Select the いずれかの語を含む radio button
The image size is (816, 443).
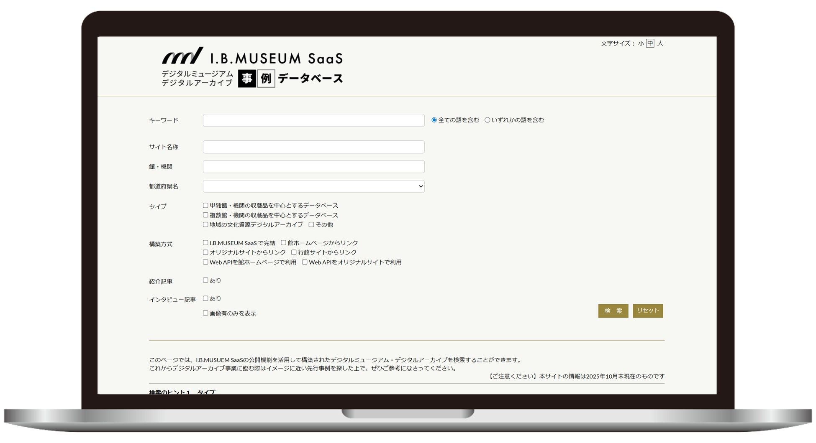(487, 120)
